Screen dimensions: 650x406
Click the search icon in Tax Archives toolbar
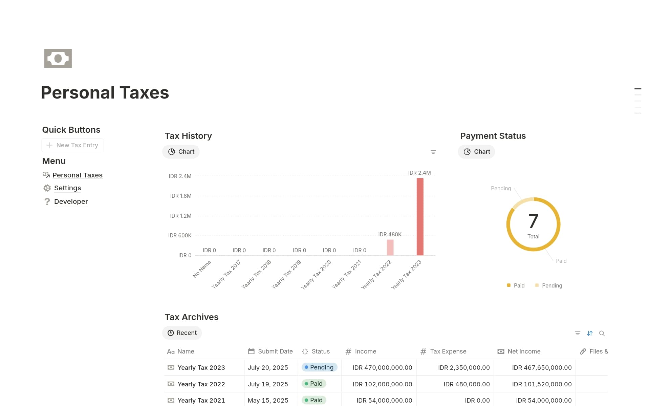pyautogui.click(x=602, y=333)
